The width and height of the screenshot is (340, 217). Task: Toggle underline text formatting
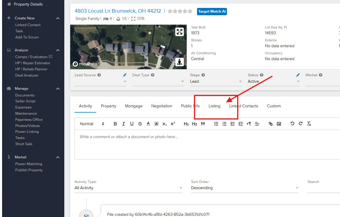coord(132,124)
